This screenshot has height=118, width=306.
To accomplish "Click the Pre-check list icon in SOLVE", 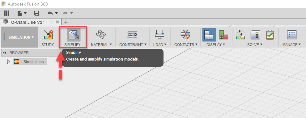I will point(255,35).
